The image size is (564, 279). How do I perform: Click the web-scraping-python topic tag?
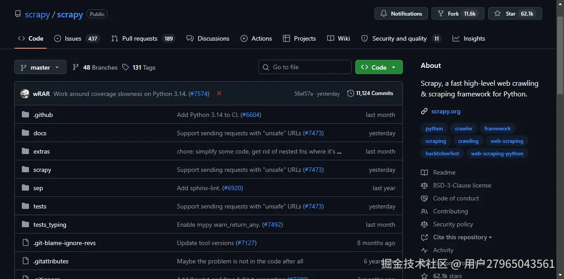pyautogui.click(x=497, y=154)
